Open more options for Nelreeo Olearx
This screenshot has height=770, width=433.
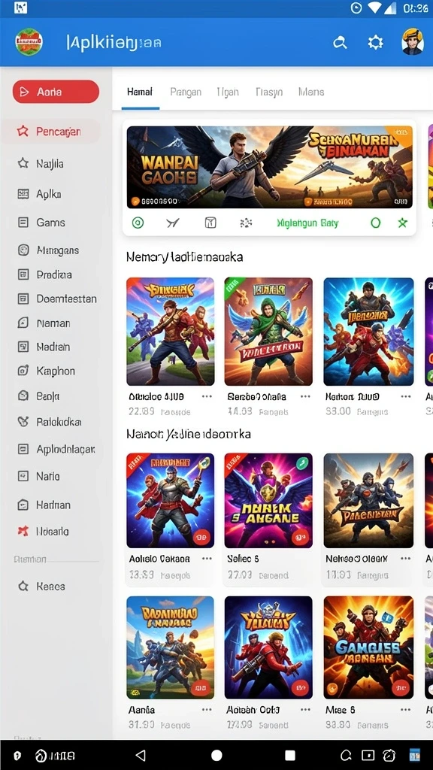pos(405,559)
